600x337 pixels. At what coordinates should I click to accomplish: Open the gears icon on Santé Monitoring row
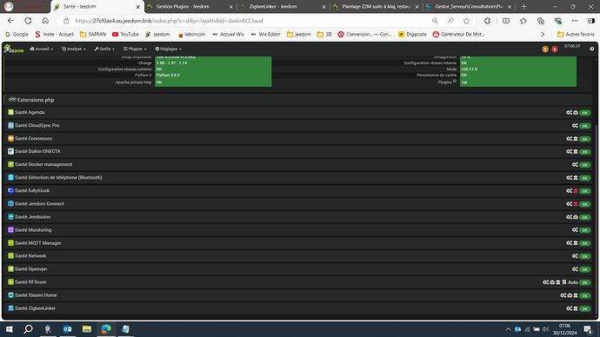click(x=575, y=230)
